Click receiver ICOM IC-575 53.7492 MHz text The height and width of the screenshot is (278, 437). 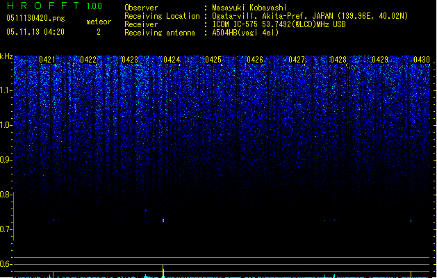[x=279, y=24]
